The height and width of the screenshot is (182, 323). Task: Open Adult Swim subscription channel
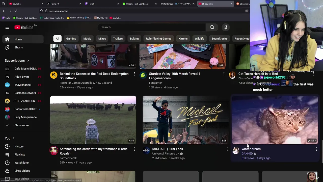pyautogui.click(x=23, y=77)
